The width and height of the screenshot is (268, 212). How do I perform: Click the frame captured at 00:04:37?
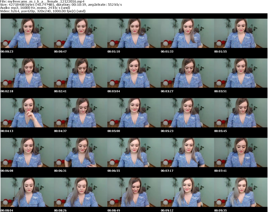[81, 113]
